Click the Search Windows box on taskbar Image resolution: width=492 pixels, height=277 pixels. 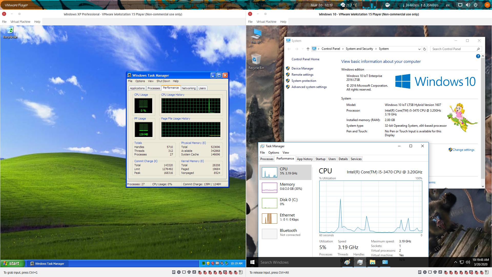(x=299, y=262)
